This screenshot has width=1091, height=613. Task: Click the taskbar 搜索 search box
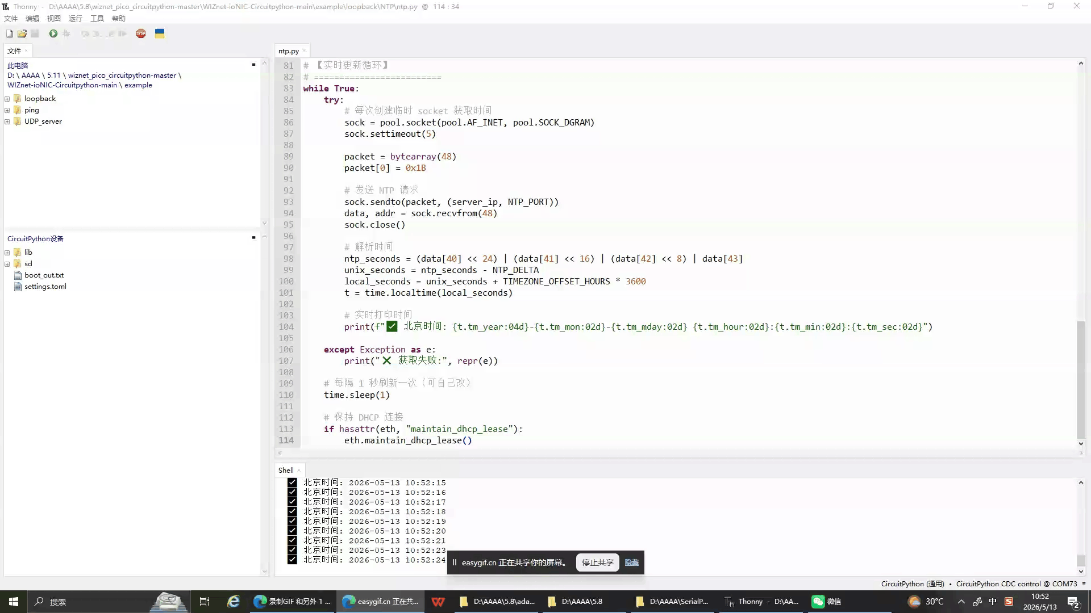pyautogui.click(x=108, y=602)
